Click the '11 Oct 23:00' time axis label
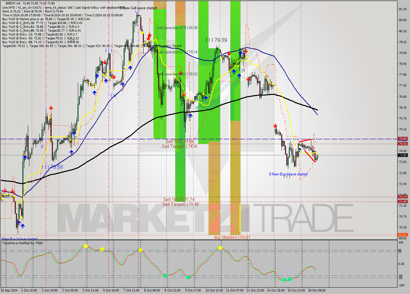The height and width of the screenshot is (294, 410). (x=255, y=290)
